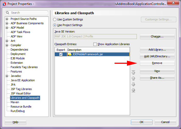Click the Remove button
Screen dimensions: 181x129
tap(157, 63)
